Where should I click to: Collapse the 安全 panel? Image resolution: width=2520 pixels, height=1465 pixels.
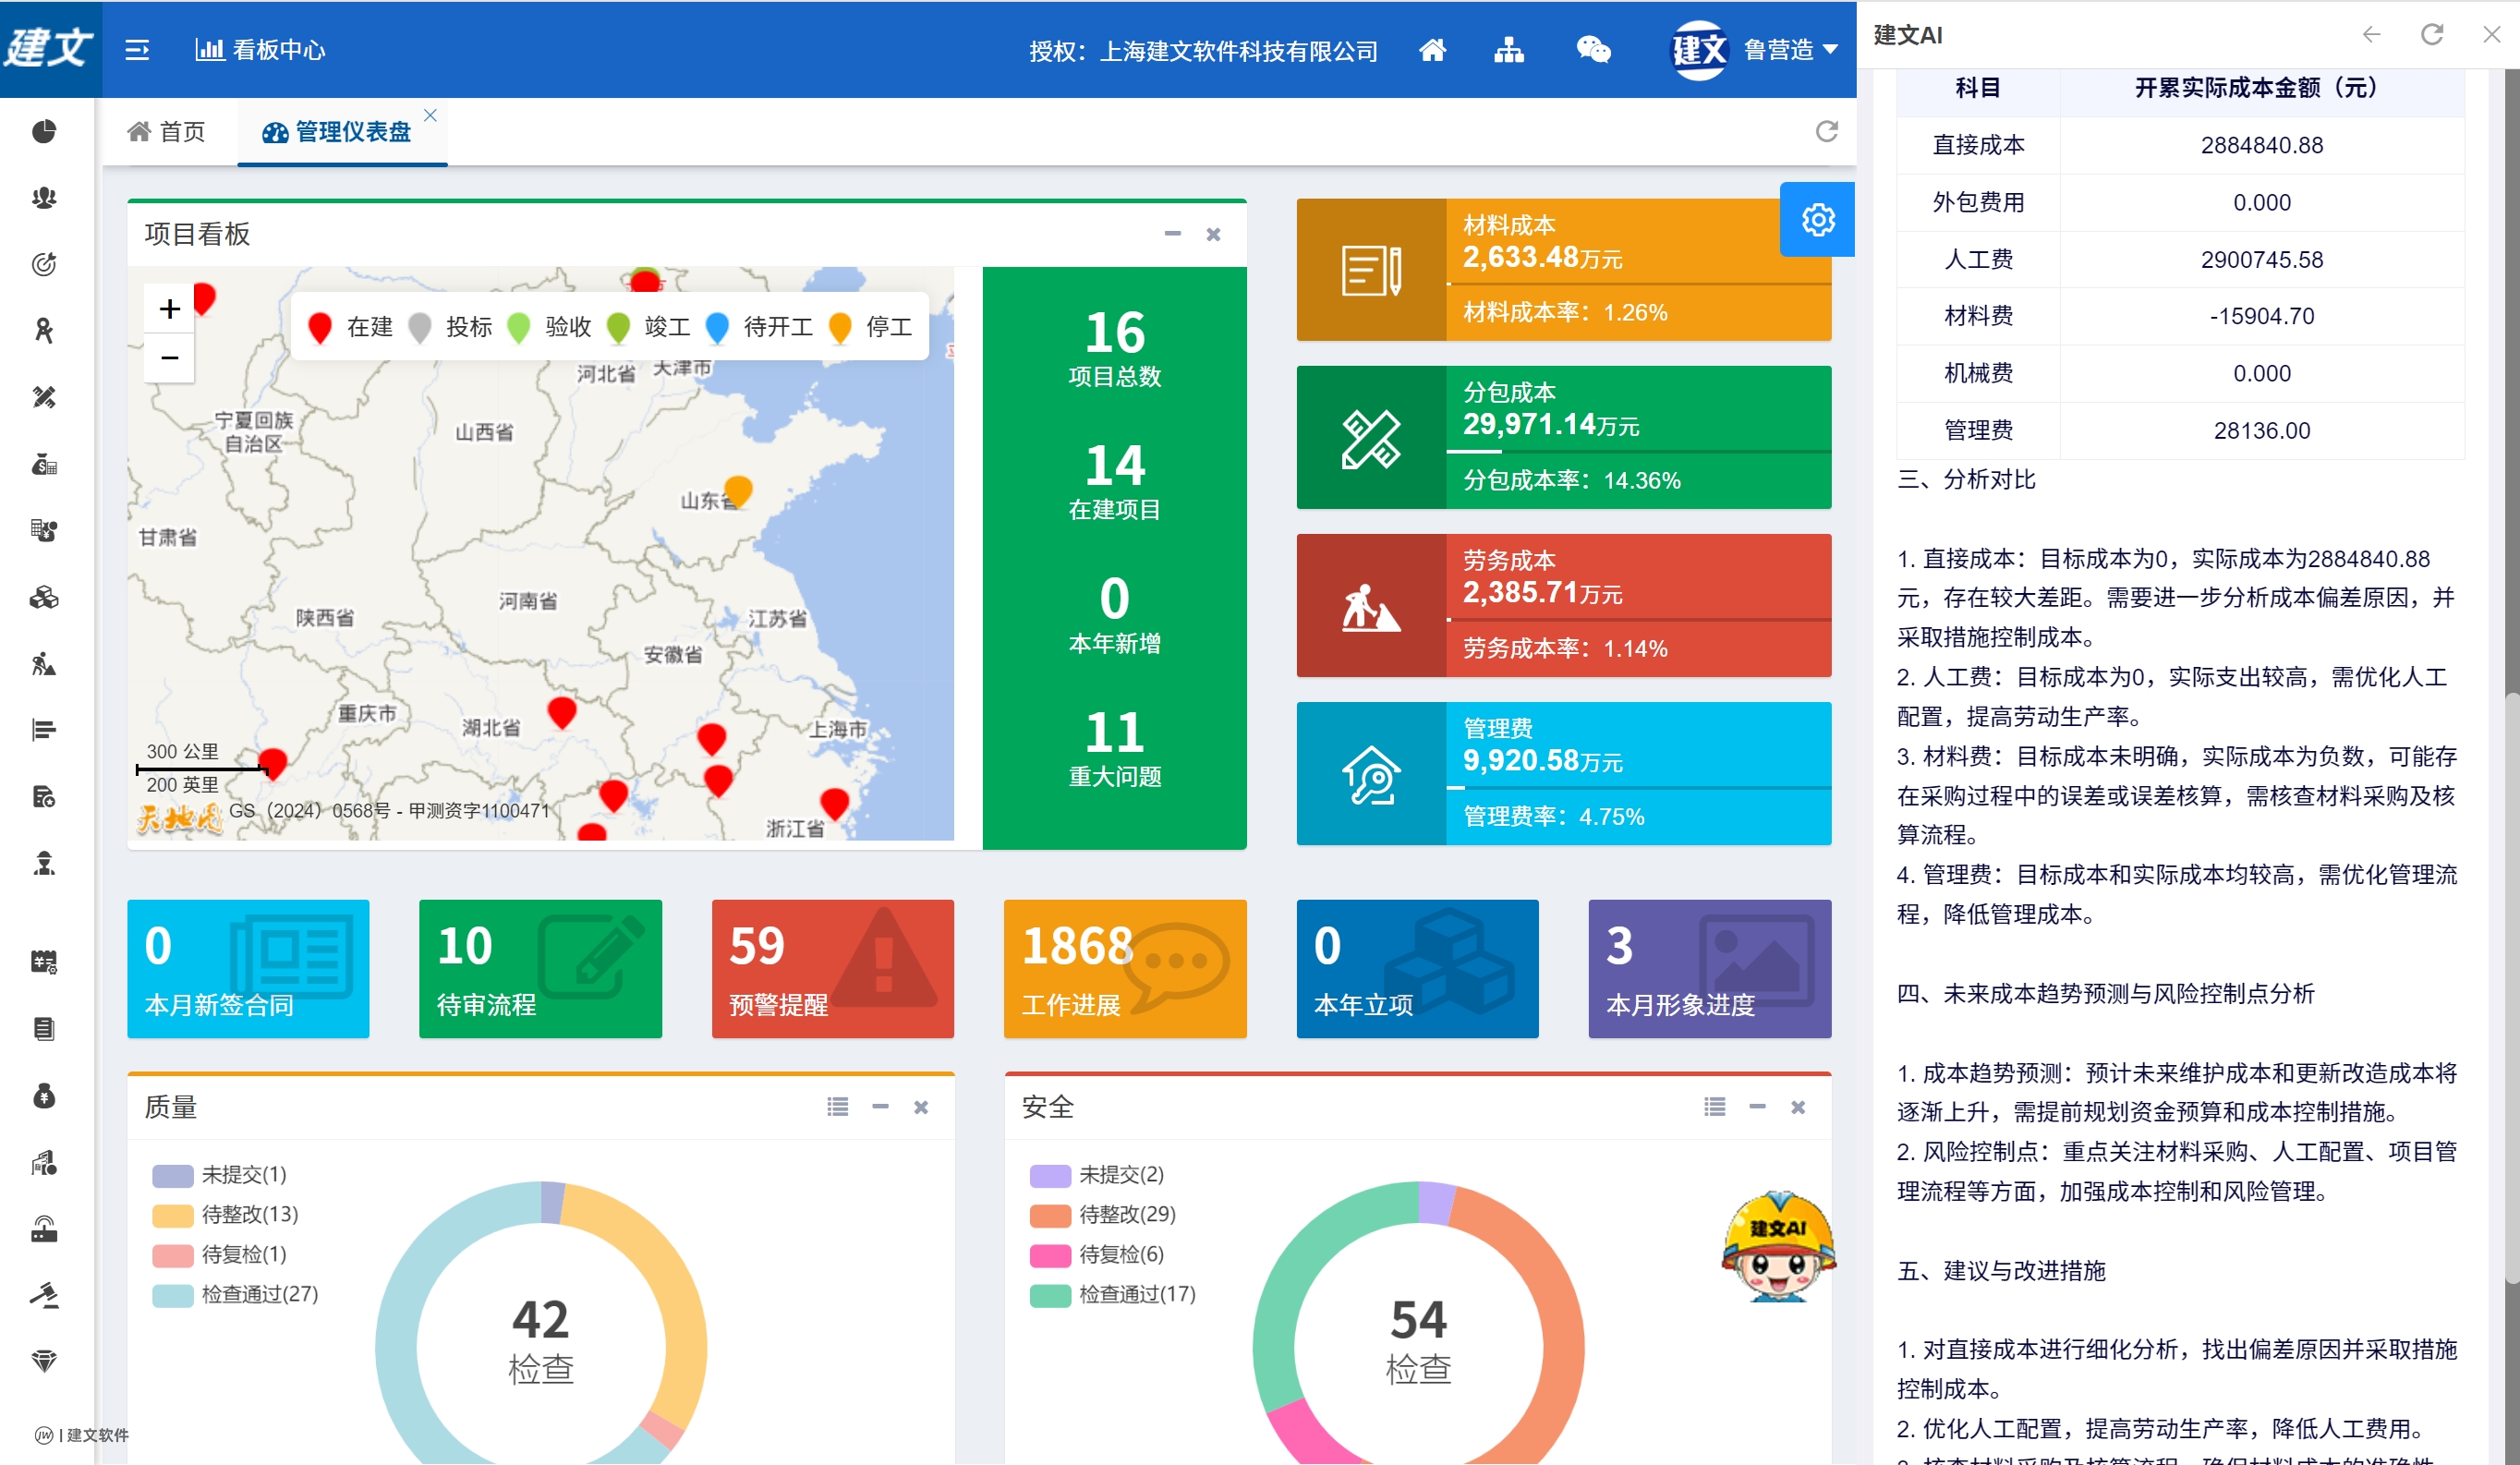(x=1757, y=1107)
